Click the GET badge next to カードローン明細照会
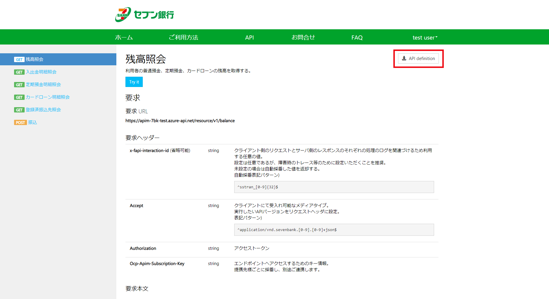549x299 pixels. [19, 97]
